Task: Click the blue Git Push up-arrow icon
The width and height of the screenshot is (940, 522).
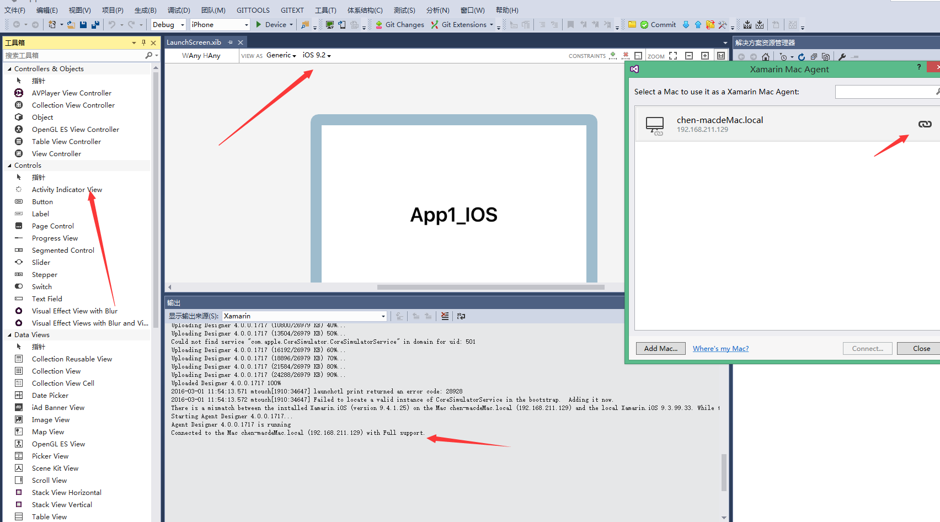Action: point(698,25)
